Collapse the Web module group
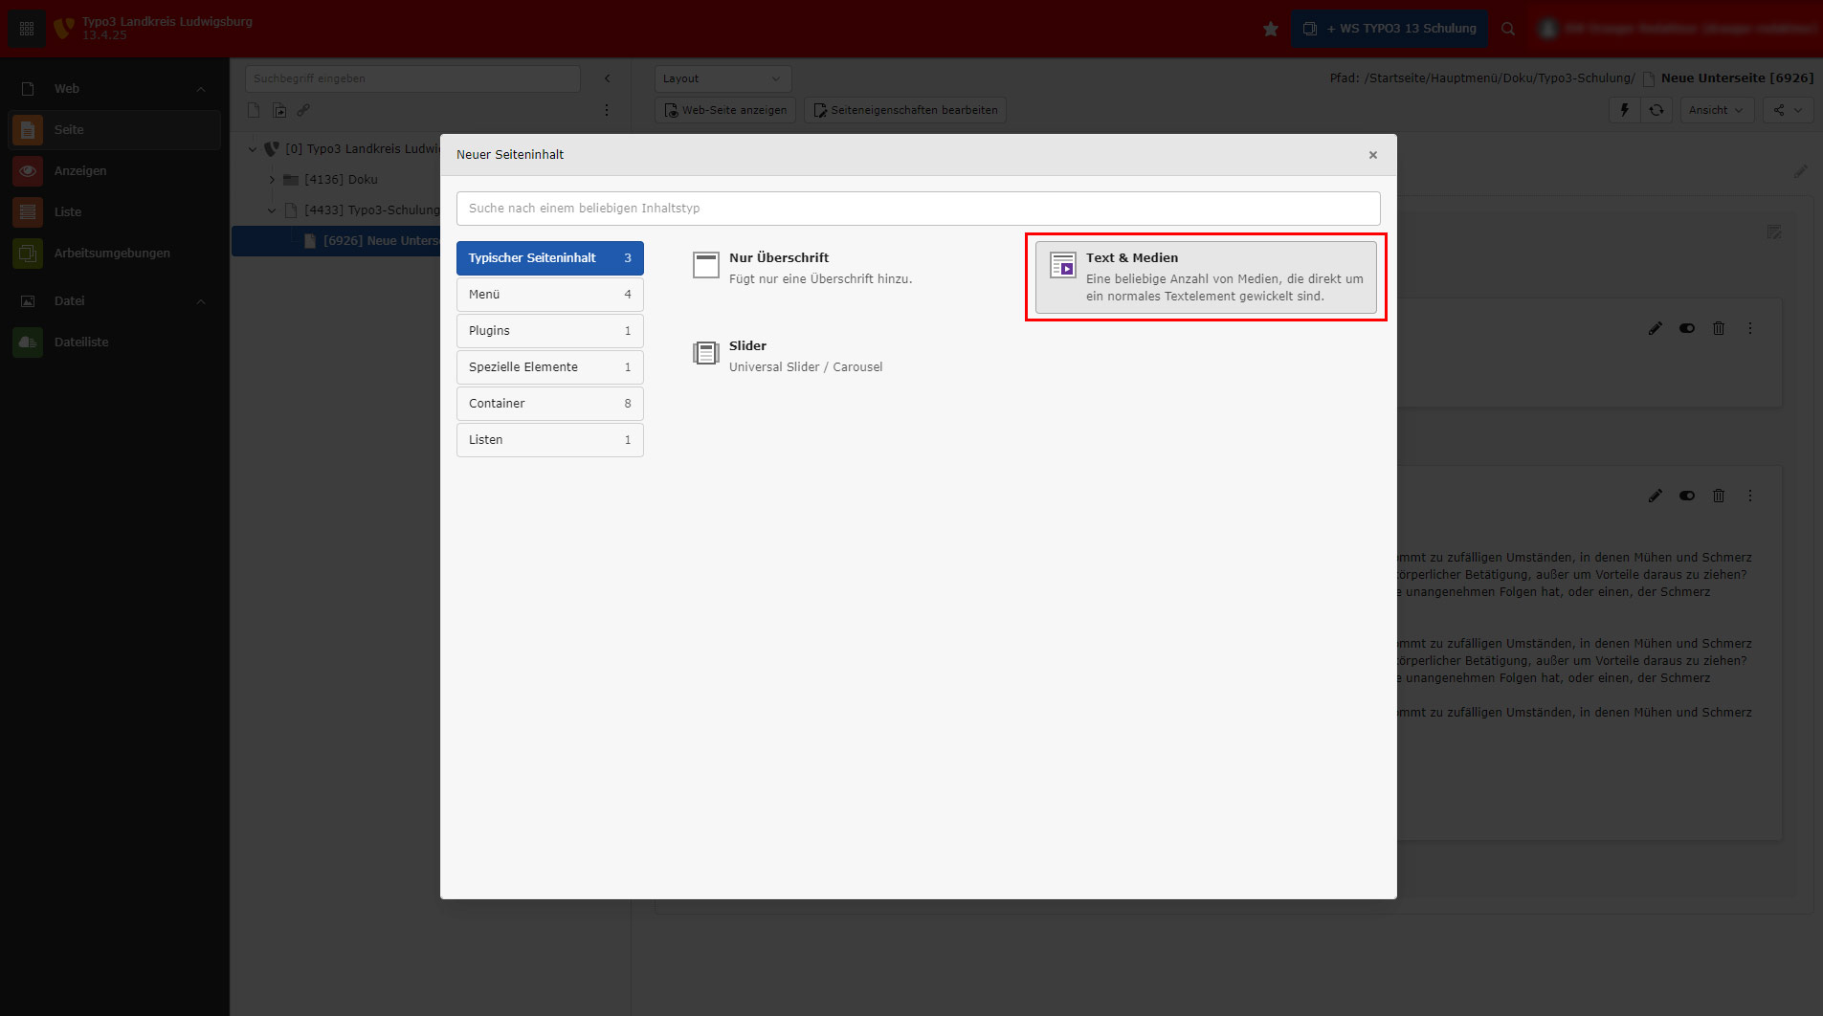The image size is (1823, 1016). click(201, 89)
